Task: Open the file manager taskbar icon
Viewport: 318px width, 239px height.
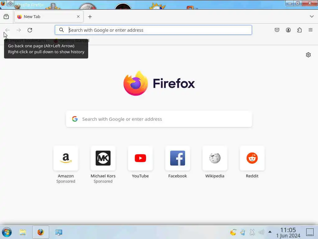Action: tap(23, 232)
